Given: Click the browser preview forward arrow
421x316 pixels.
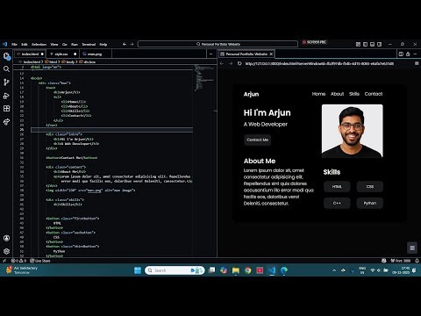Looking at the screenshot, I should (x=231, y=63).
